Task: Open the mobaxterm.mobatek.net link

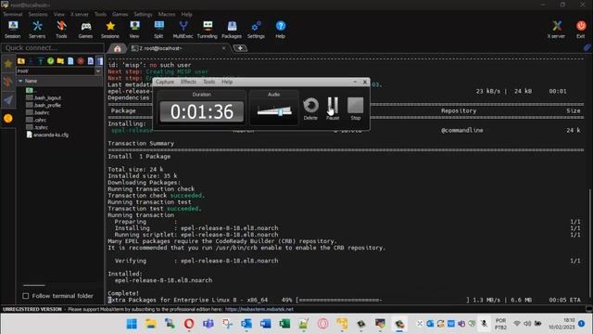Action: (x=259, y=309)
